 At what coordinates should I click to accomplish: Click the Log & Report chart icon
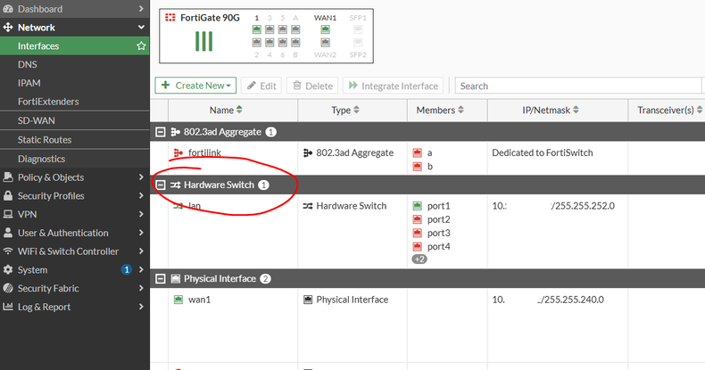(8, 307)
